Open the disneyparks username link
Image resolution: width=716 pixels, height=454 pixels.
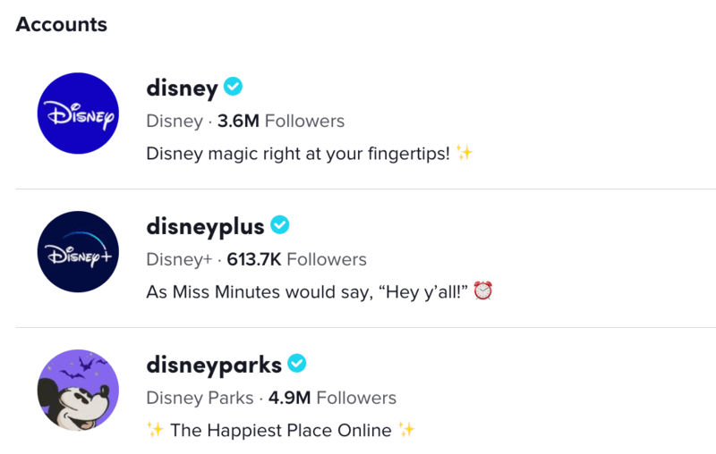tap(214, 366)
